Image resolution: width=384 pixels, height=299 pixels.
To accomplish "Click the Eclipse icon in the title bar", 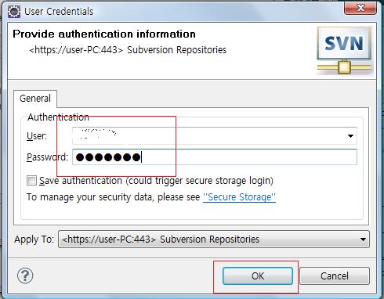I will coord(14,12).
